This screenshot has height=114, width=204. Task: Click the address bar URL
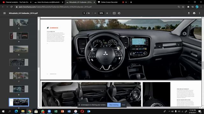(x=55, y=7)
